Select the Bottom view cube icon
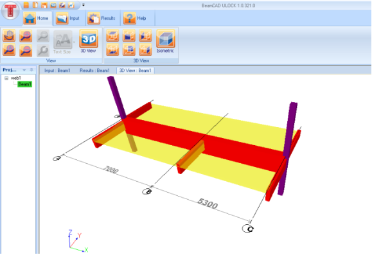 click(112, 50)
